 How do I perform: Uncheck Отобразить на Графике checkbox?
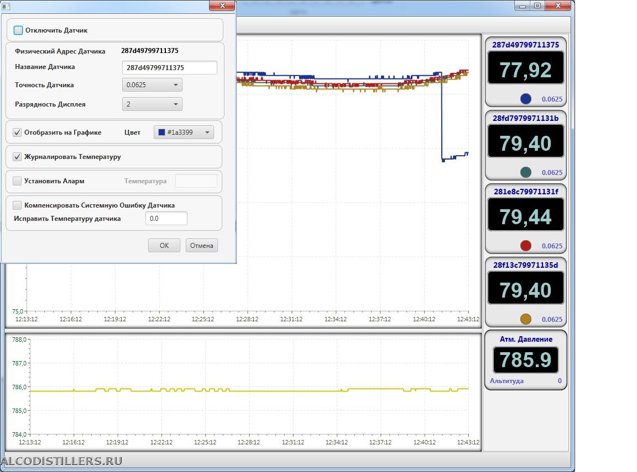coord(17,132)
